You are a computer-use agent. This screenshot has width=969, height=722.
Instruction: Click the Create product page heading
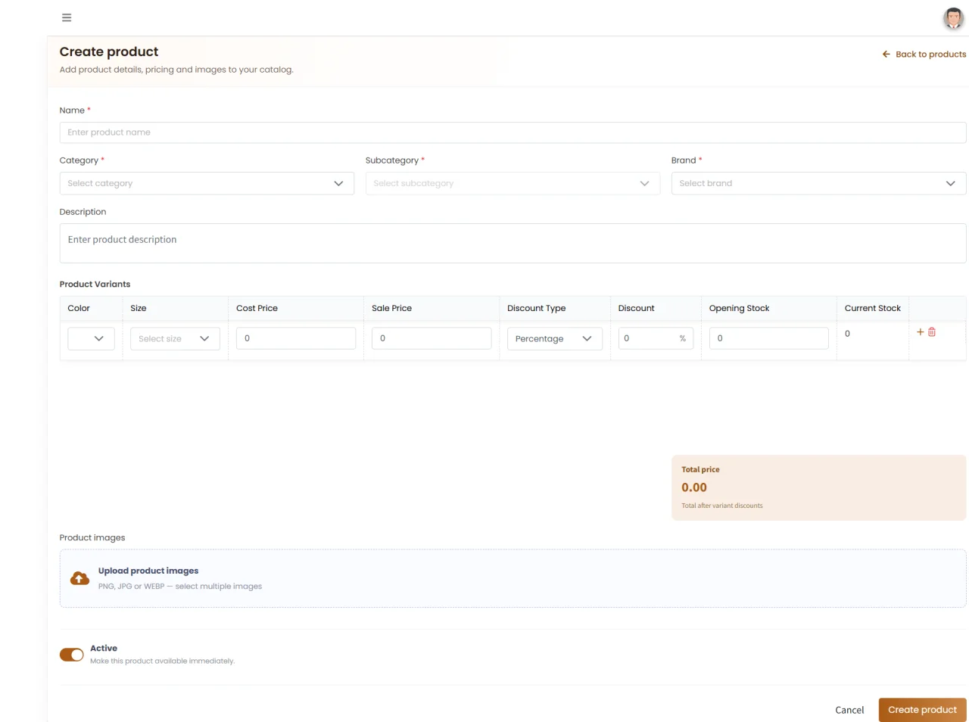[109, 51]
